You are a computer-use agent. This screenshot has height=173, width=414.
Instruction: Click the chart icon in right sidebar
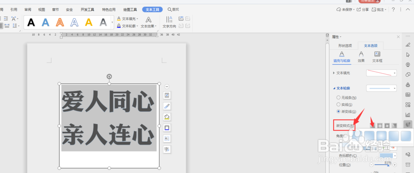pos(408,115)
